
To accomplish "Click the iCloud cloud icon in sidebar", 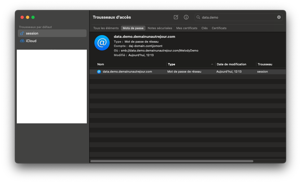I will [x=22, y=41].
